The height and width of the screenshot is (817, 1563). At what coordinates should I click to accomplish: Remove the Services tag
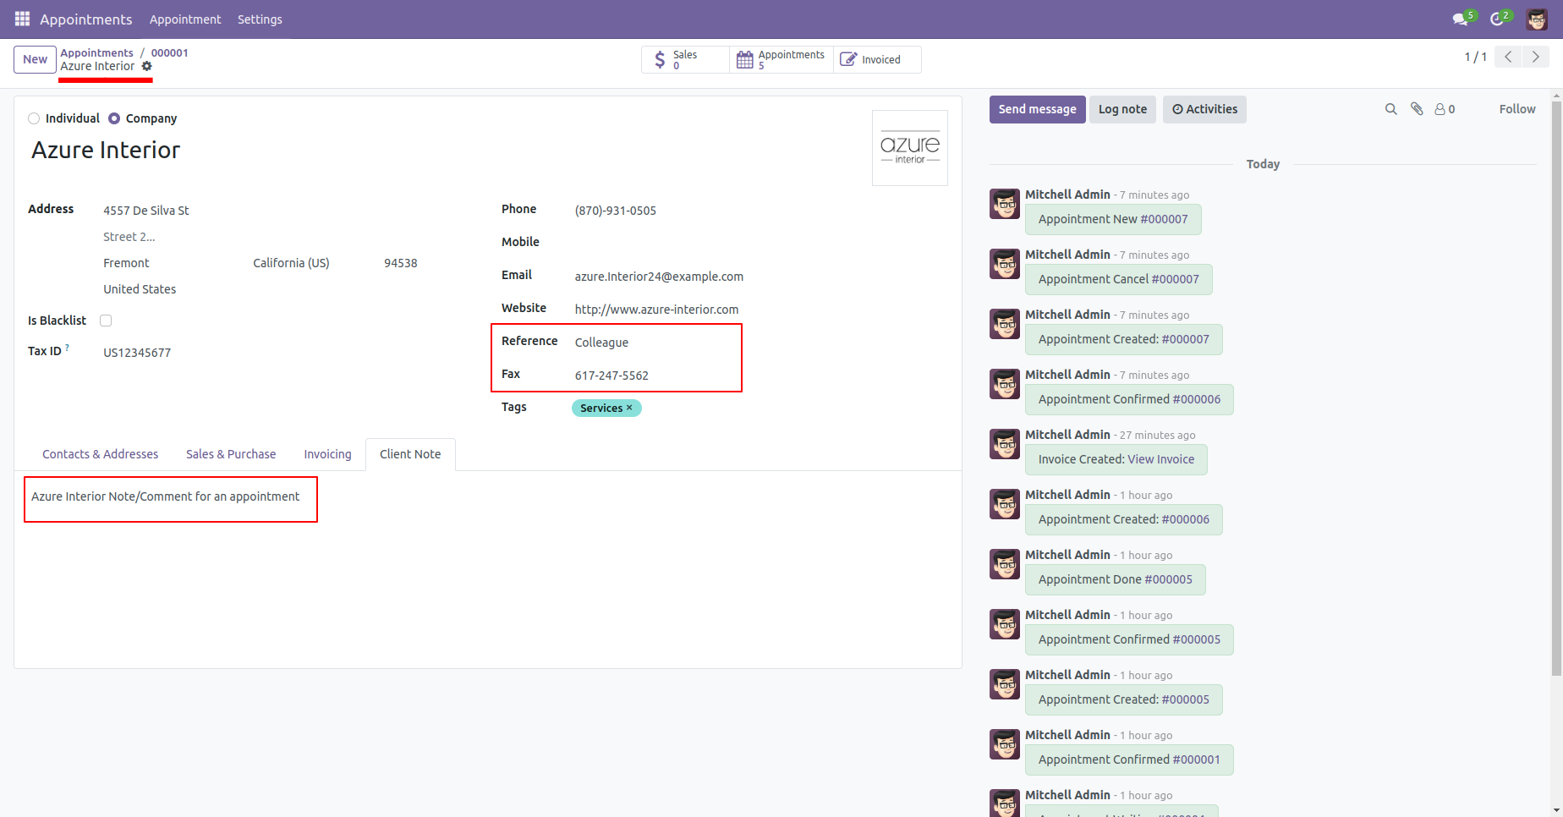[629, 408]
